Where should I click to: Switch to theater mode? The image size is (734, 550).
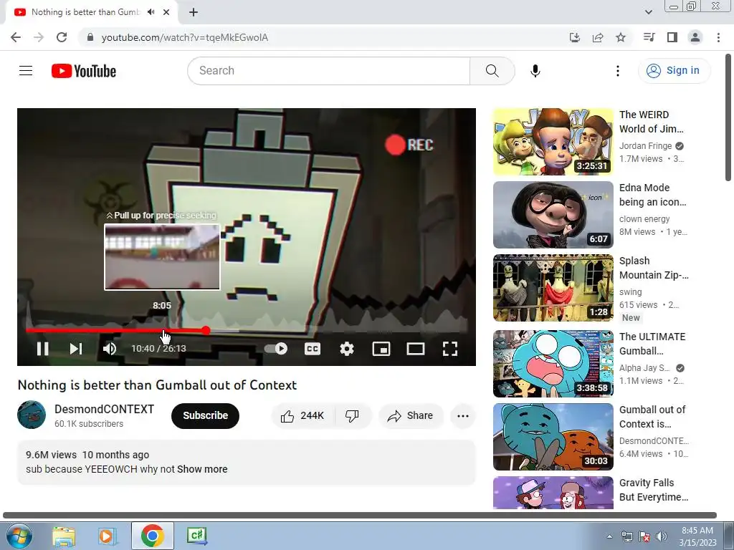click(415, 349)
